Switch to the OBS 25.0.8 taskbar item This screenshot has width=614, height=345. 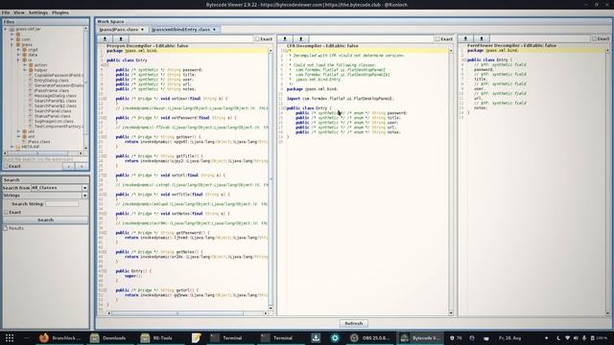tap(370, 338)
